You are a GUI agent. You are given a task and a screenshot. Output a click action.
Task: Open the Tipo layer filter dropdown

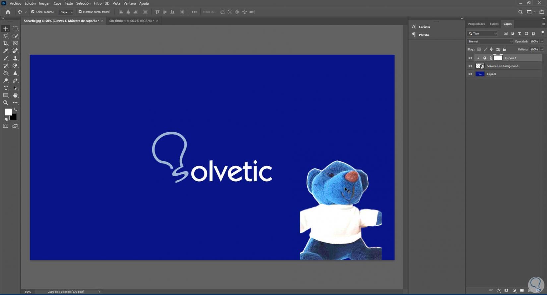pyautogui.click(x=482, y=33)
